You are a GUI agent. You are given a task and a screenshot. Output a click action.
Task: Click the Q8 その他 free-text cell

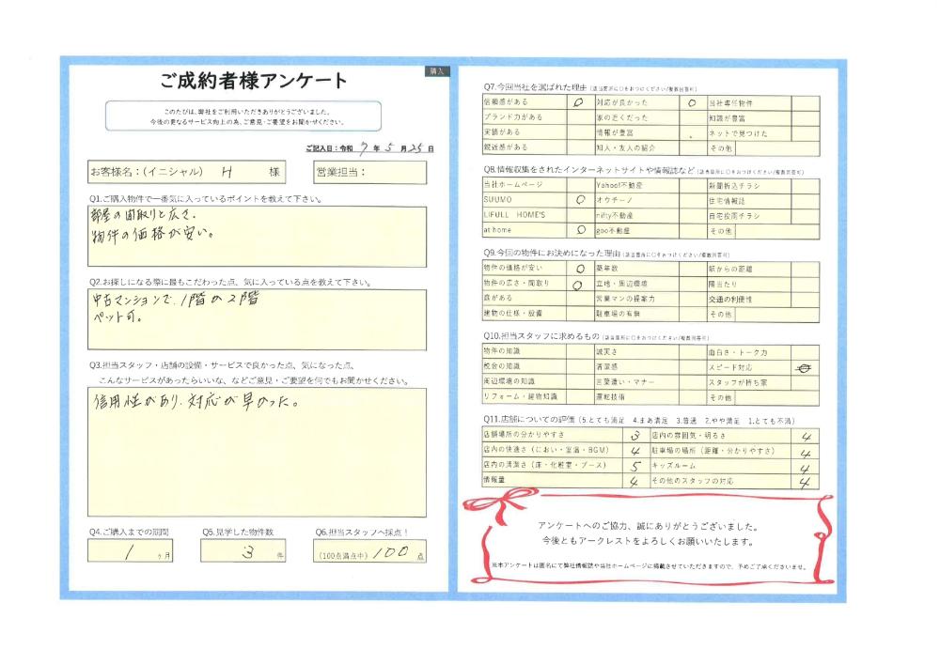click(x=777, y=230)
